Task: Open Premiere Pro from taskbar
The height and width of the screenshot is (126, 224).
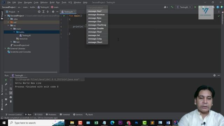Action: [120, 123]
